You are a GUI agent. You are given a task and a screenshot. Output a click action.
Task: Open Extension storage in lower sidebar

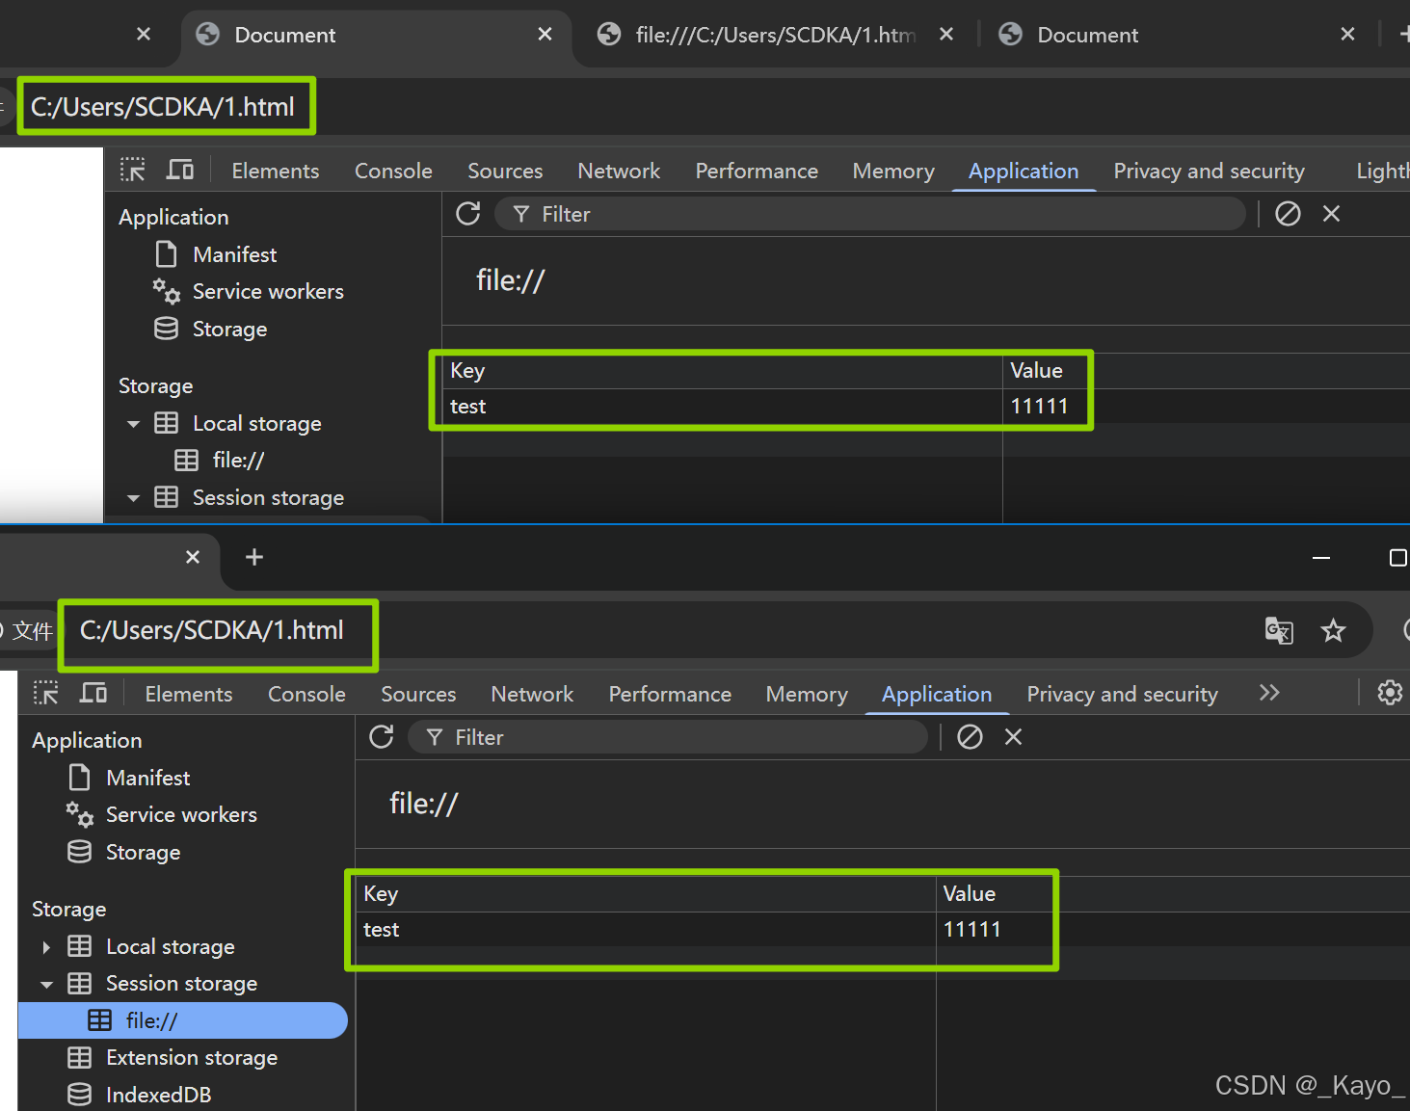coord(192,1057)
